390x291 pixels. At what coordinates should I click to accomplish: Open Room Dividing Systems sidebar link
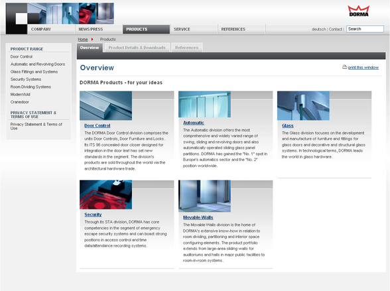click(x=31, y=87)
